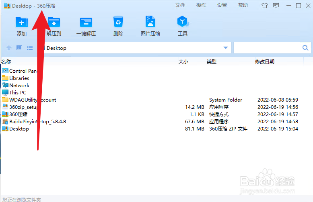Screen dimensions: 313x202
Task: Click the 360压缩 app logo in title bar
Action: point(7,6)
